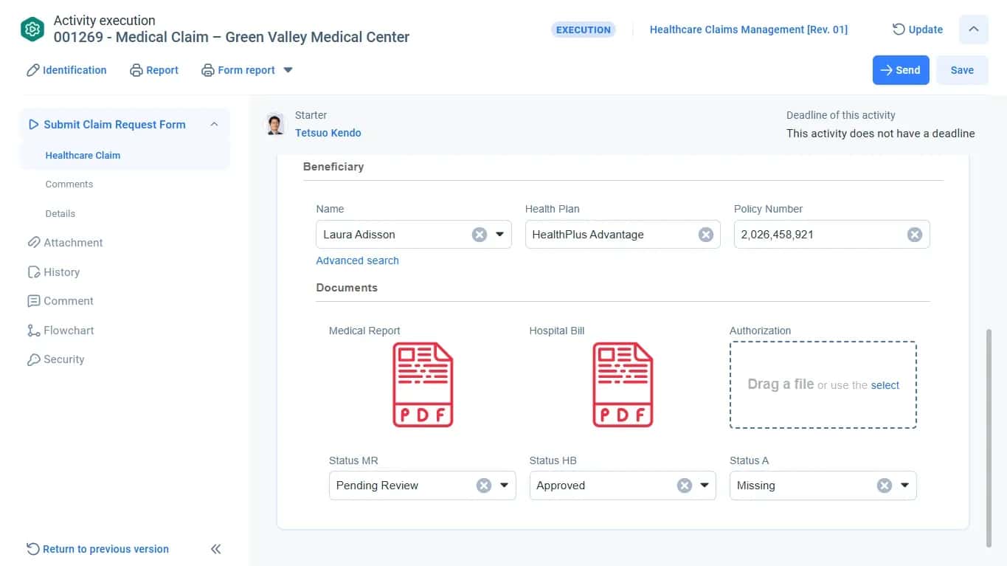Click the Update button

918,30
